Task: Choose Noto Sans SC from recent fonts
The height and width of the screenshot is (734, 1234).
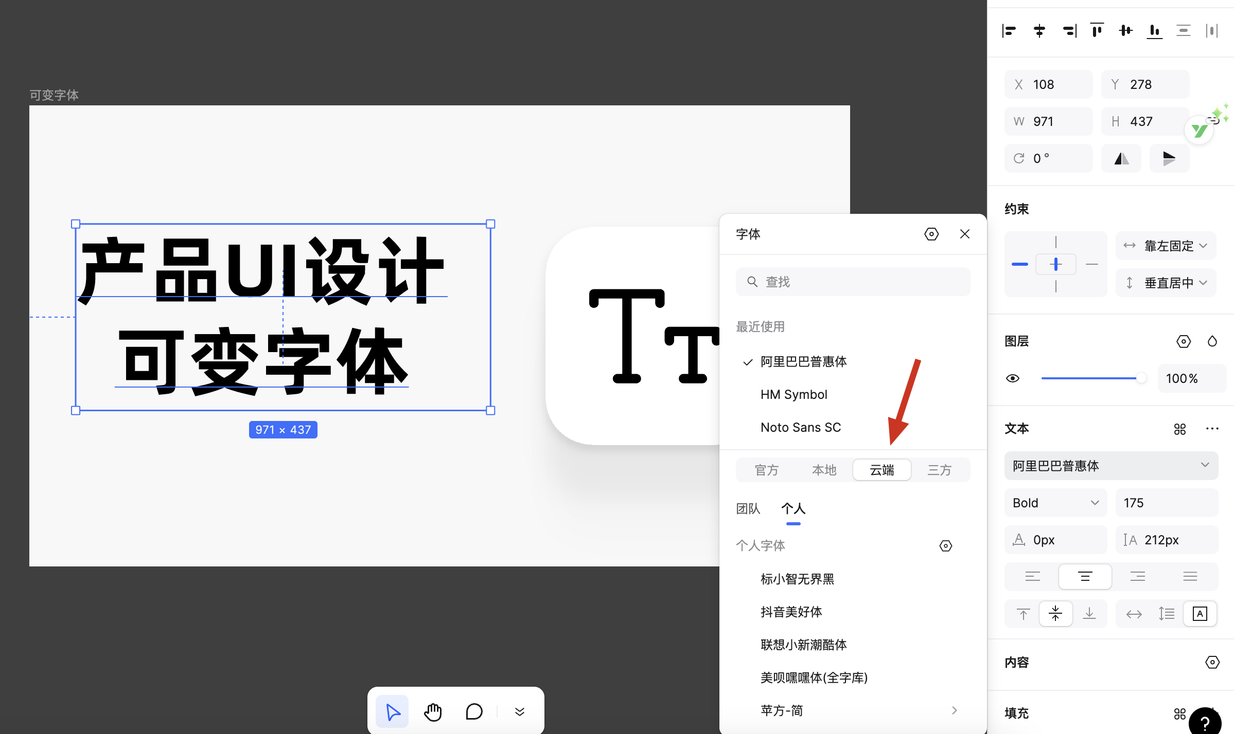Action: pyautogui.click(x=800, y=427)
